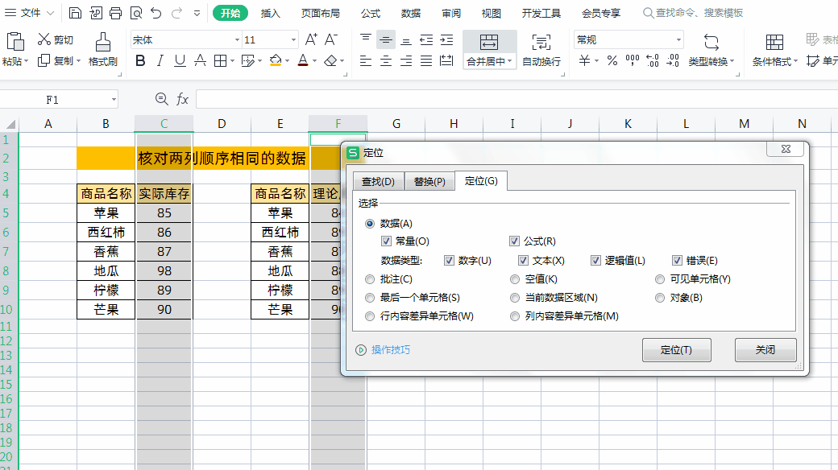This screenshot has height=470, width=838.
Task: Toggle the 错误(E) checkbox
Action: point(677,260)
